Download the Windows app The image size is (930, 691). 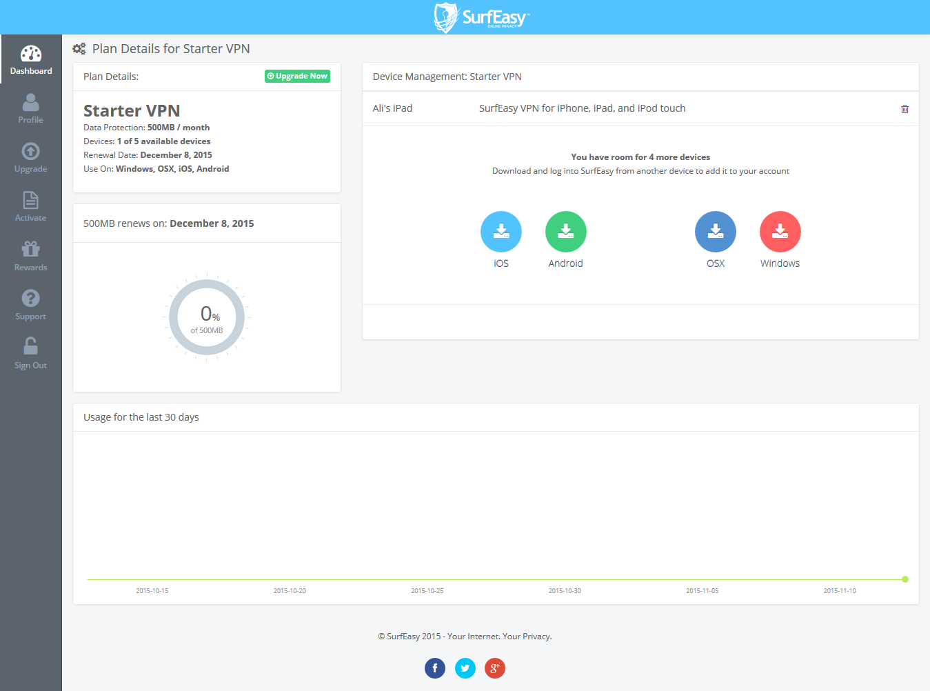(x=780, y=232)
